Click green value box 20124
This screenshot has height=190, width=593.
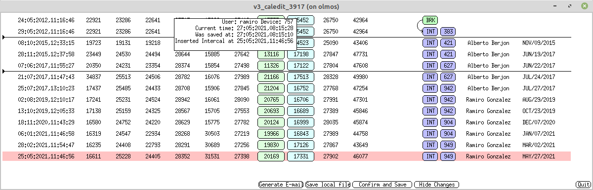[271, 122]
